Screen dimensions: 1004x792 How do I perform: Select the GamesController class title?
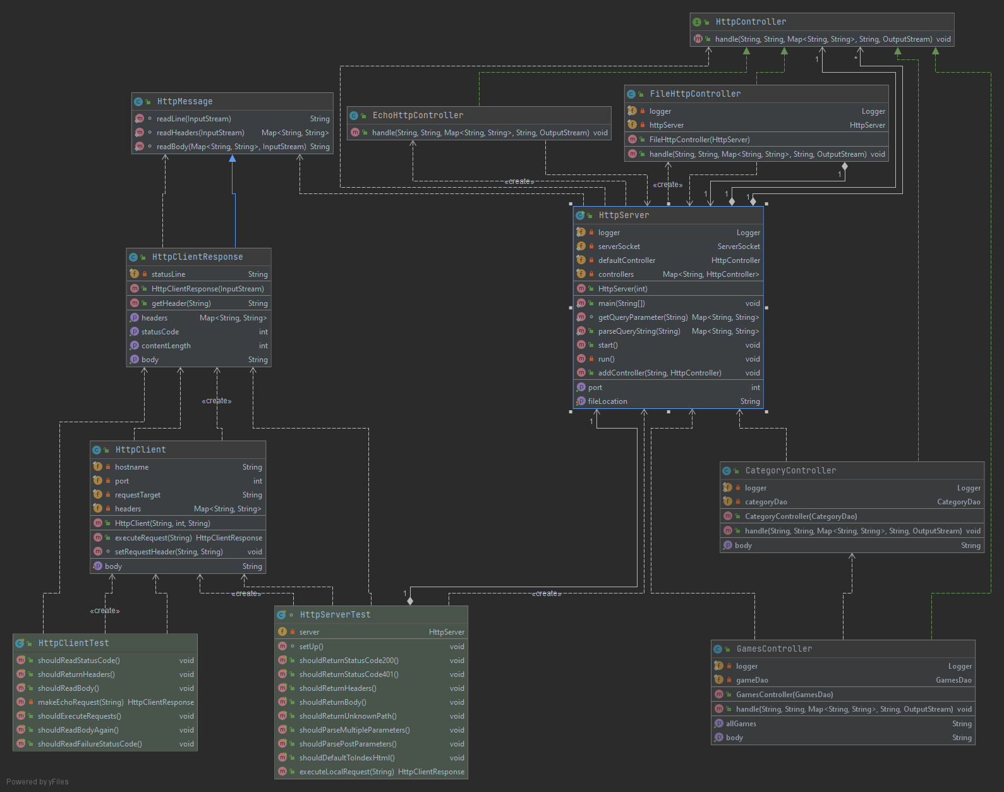point(774,649)
